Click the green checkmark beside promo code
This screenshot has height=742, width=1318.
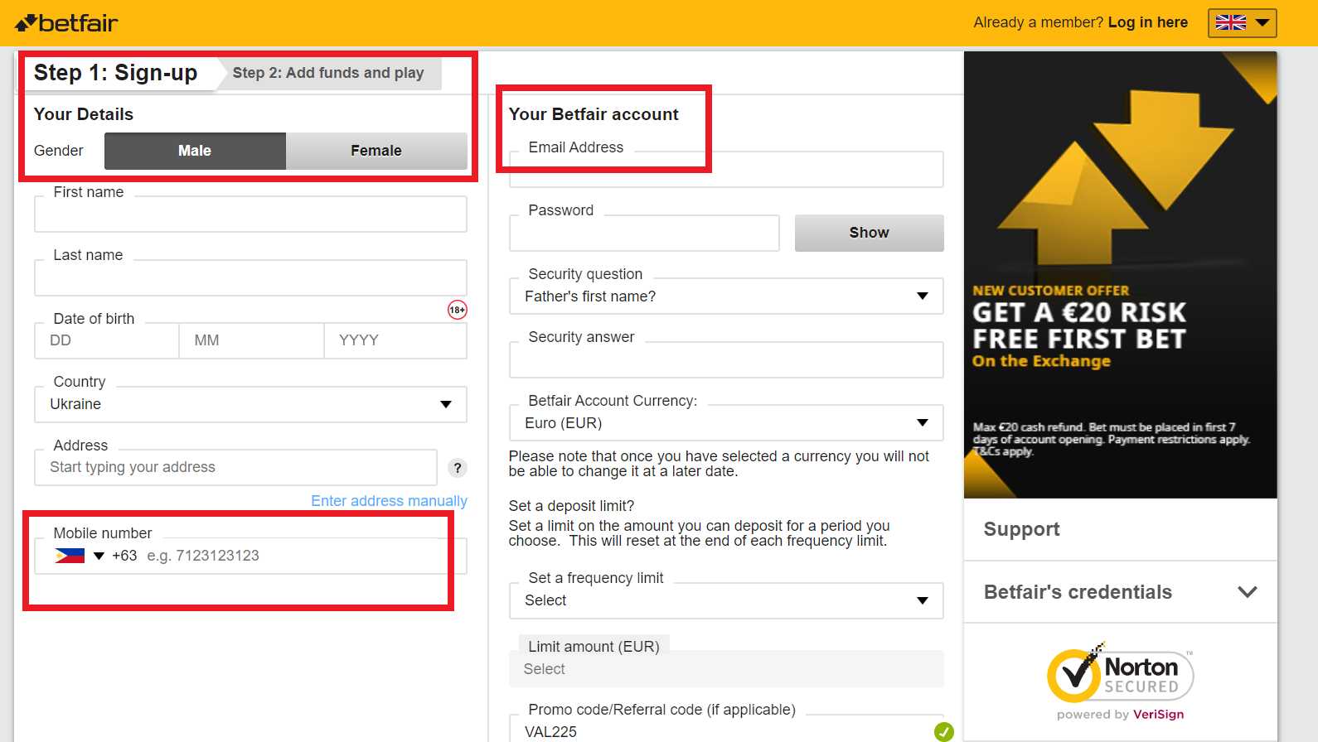(943, 731)
